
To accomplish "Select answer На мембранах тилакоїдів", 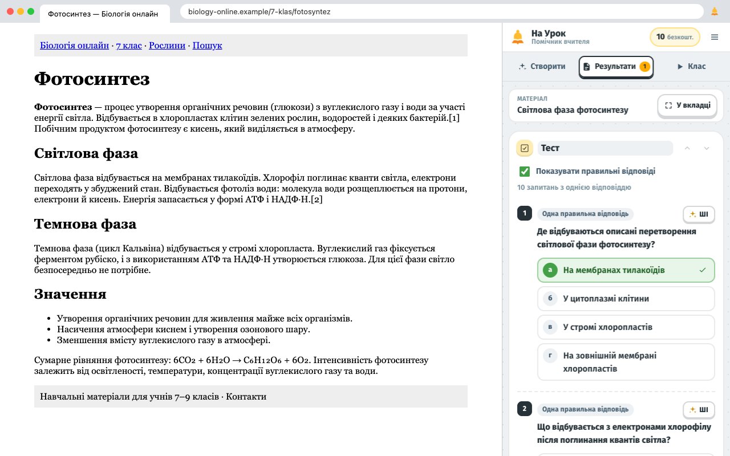I will [626, 270].
